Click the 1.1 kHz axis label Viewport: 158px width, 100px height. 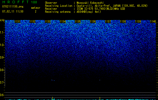click(2, 32)
